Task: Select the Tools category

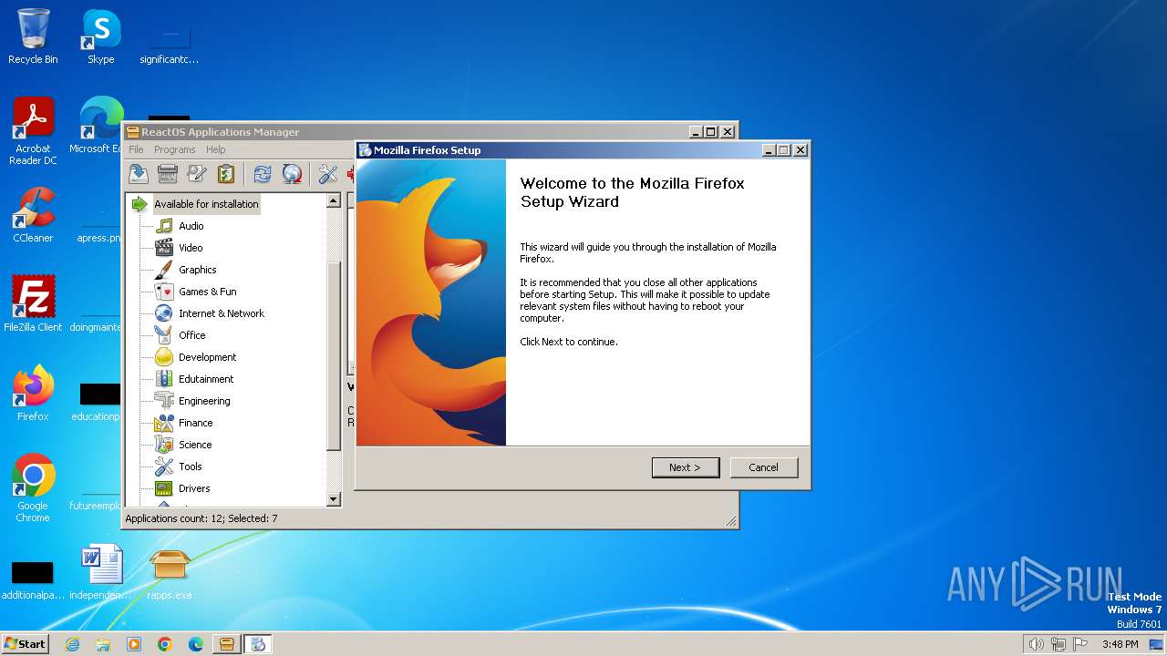Action: [x=191, y=466]
